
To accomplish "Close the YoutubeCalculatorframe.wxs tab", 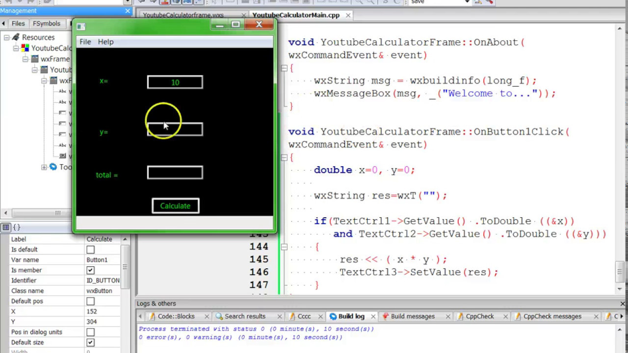I will pyautogui.click(x=243, y=15).
